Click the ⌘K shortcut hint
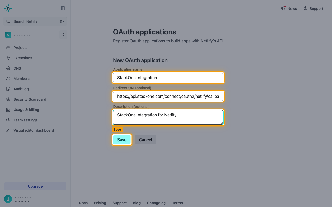 click(x=62, y=22)
